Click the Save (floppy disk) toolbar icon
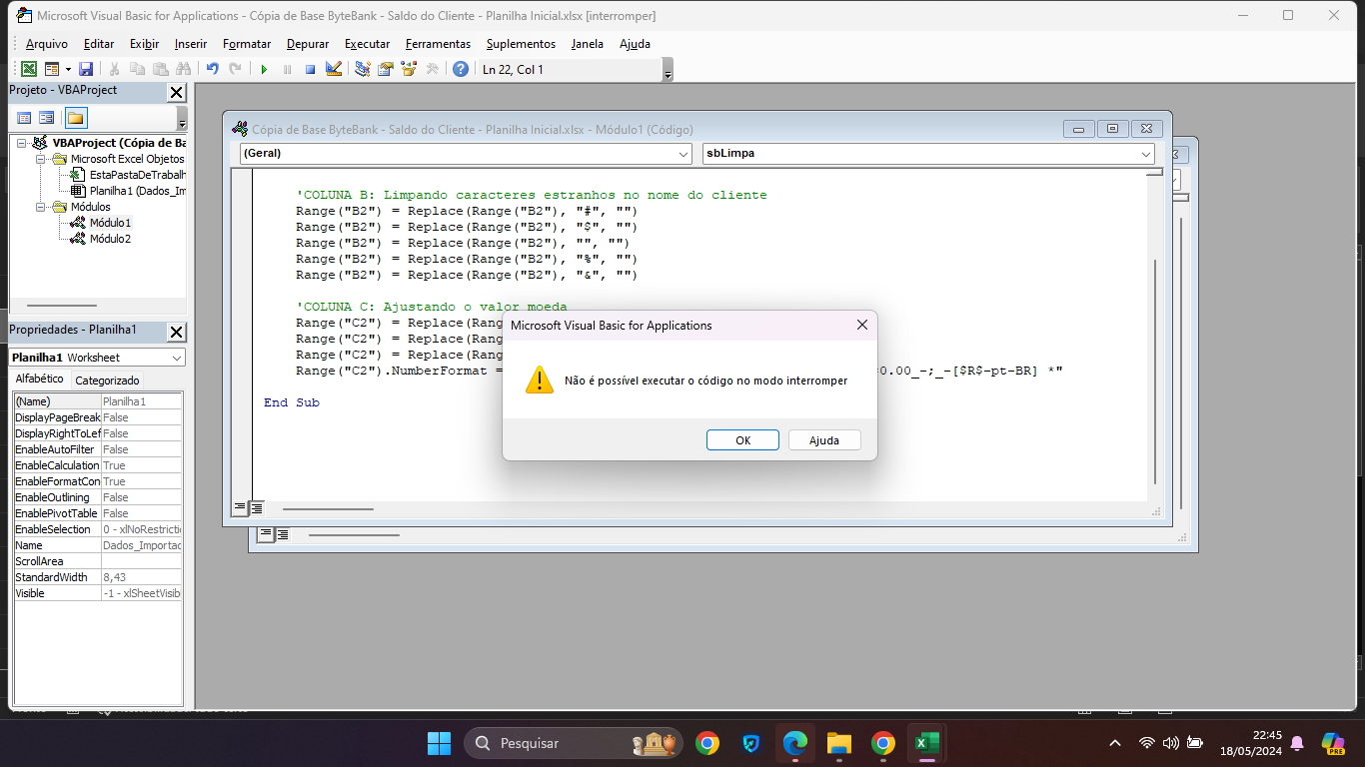 pyautogui.click(x=86, y=69)
